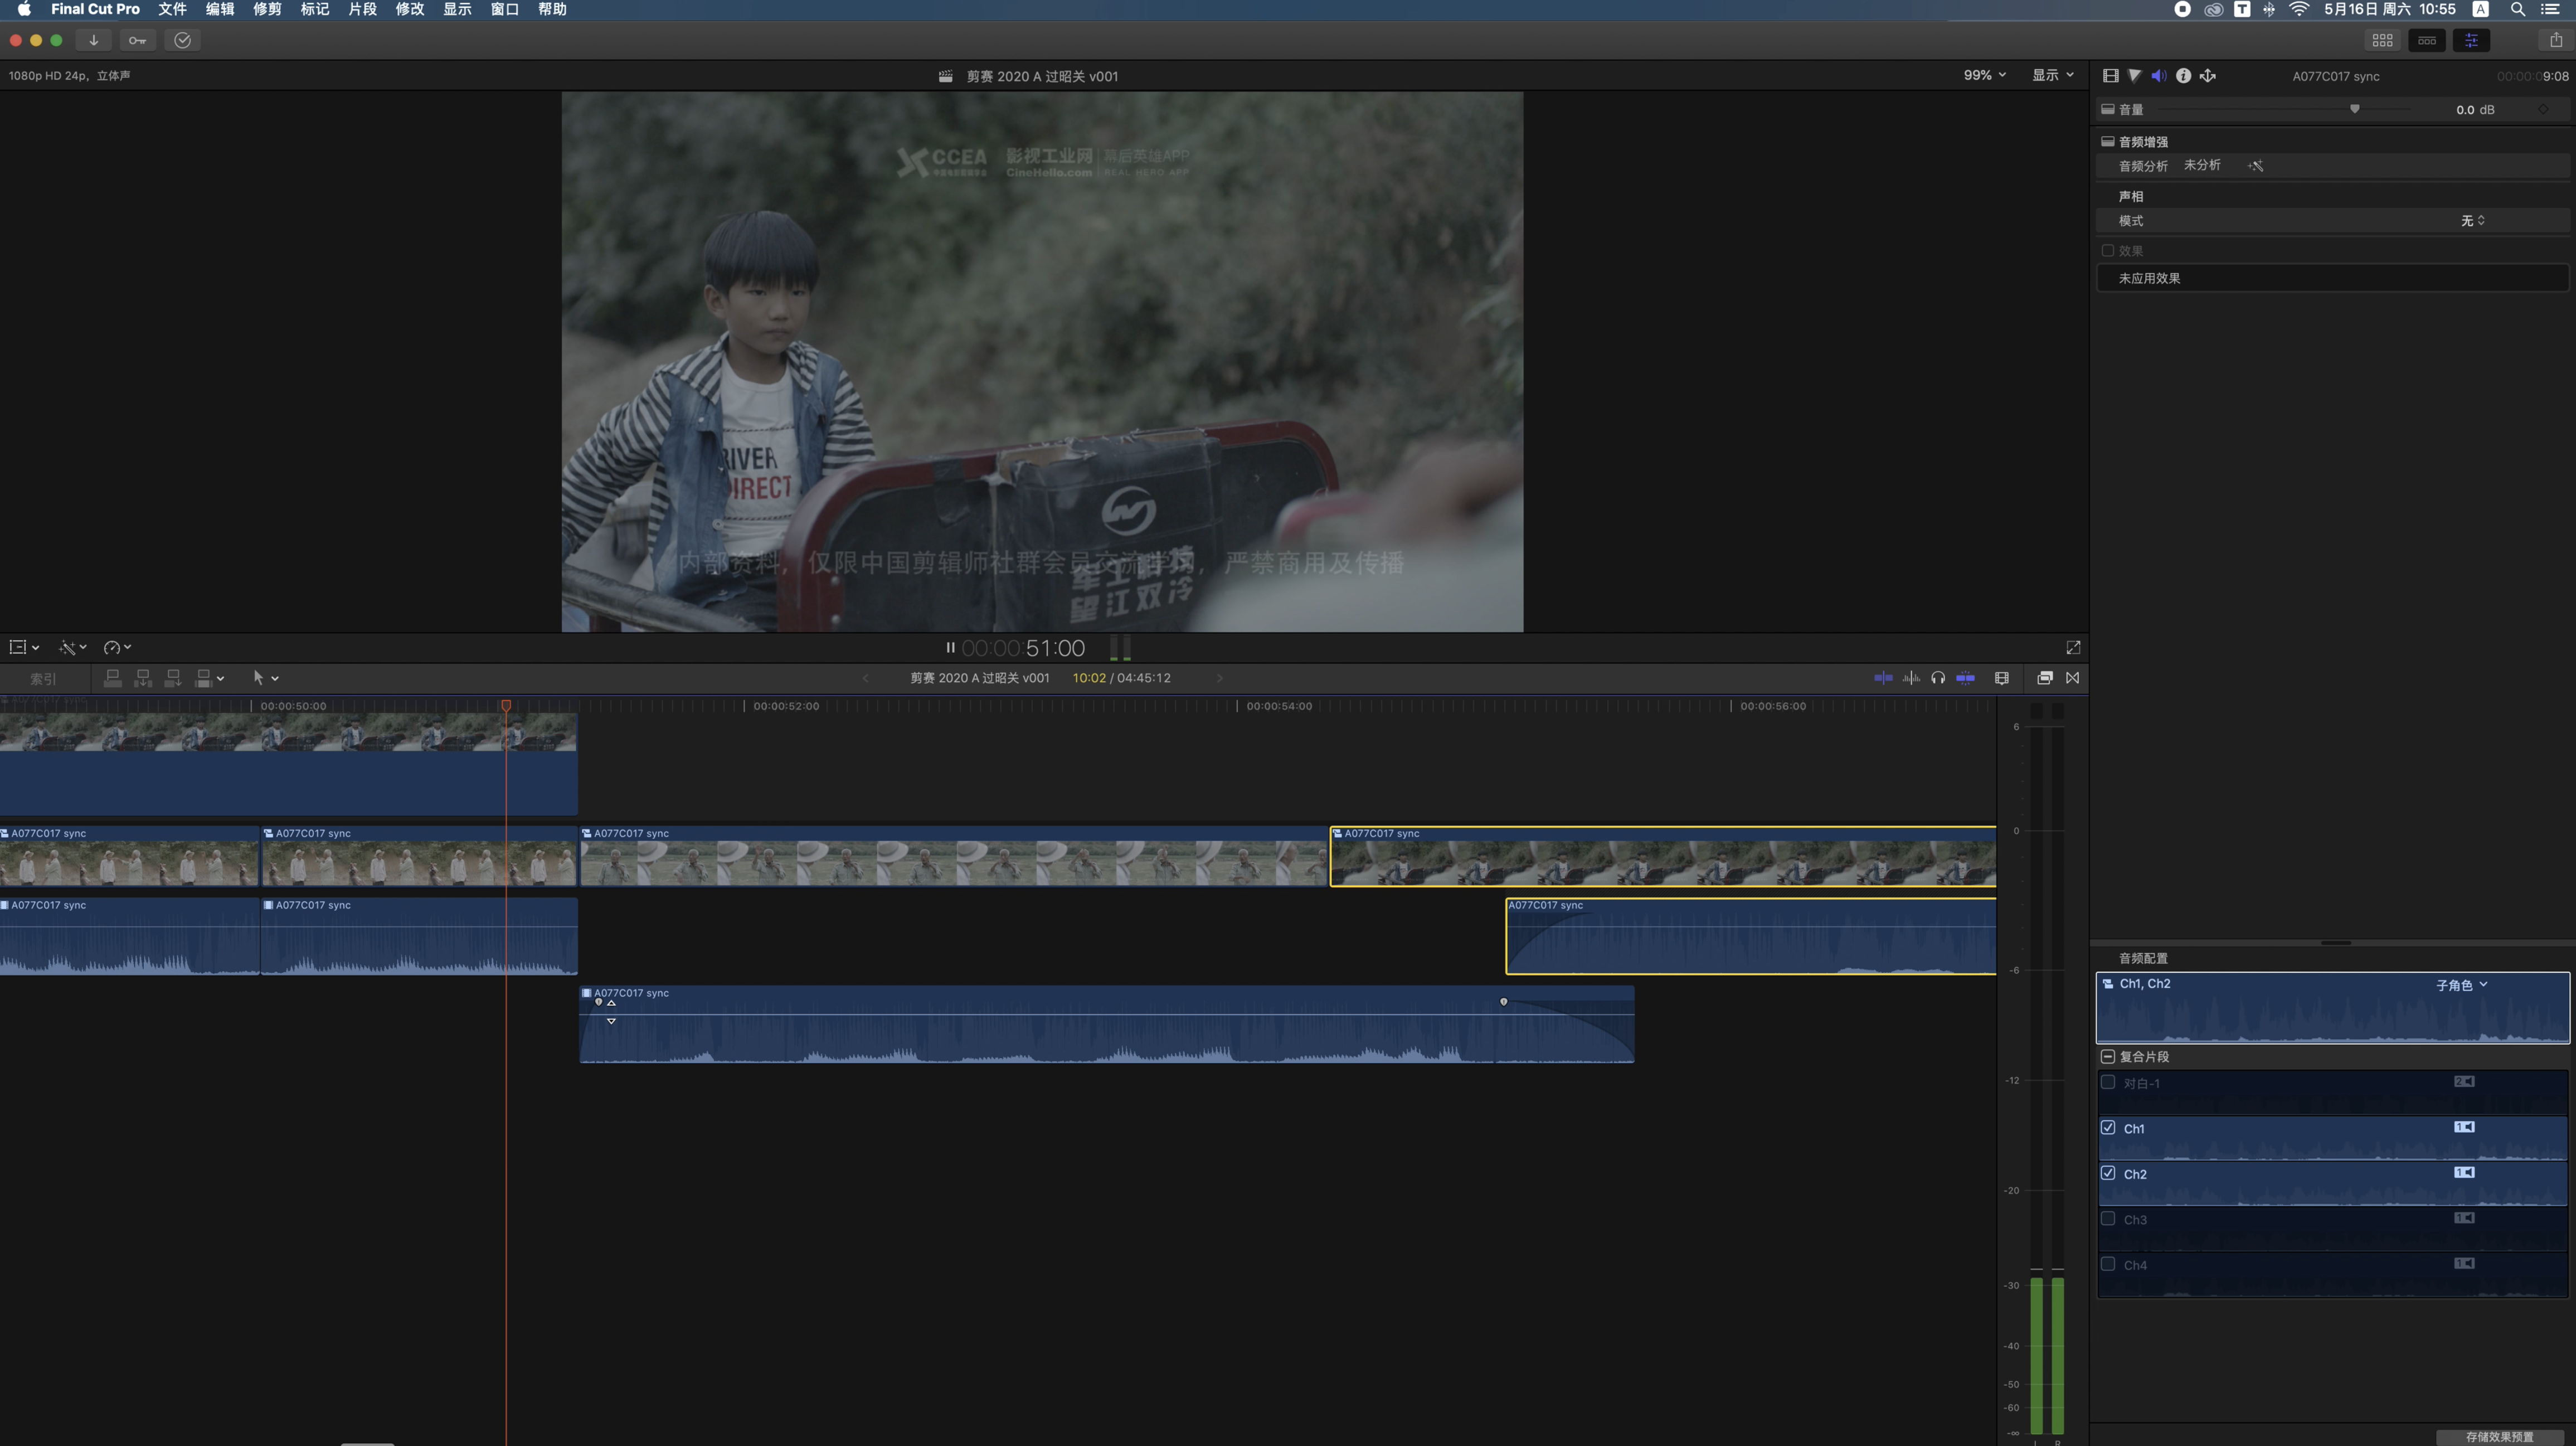Click the background tasks checkmark icon

pos(182,40)
